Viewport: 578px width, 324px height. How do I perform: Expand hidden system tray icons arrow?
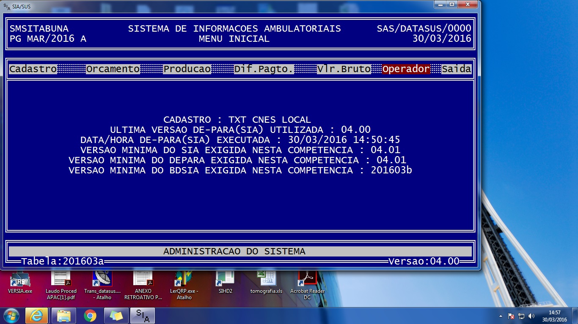(501, 316)
